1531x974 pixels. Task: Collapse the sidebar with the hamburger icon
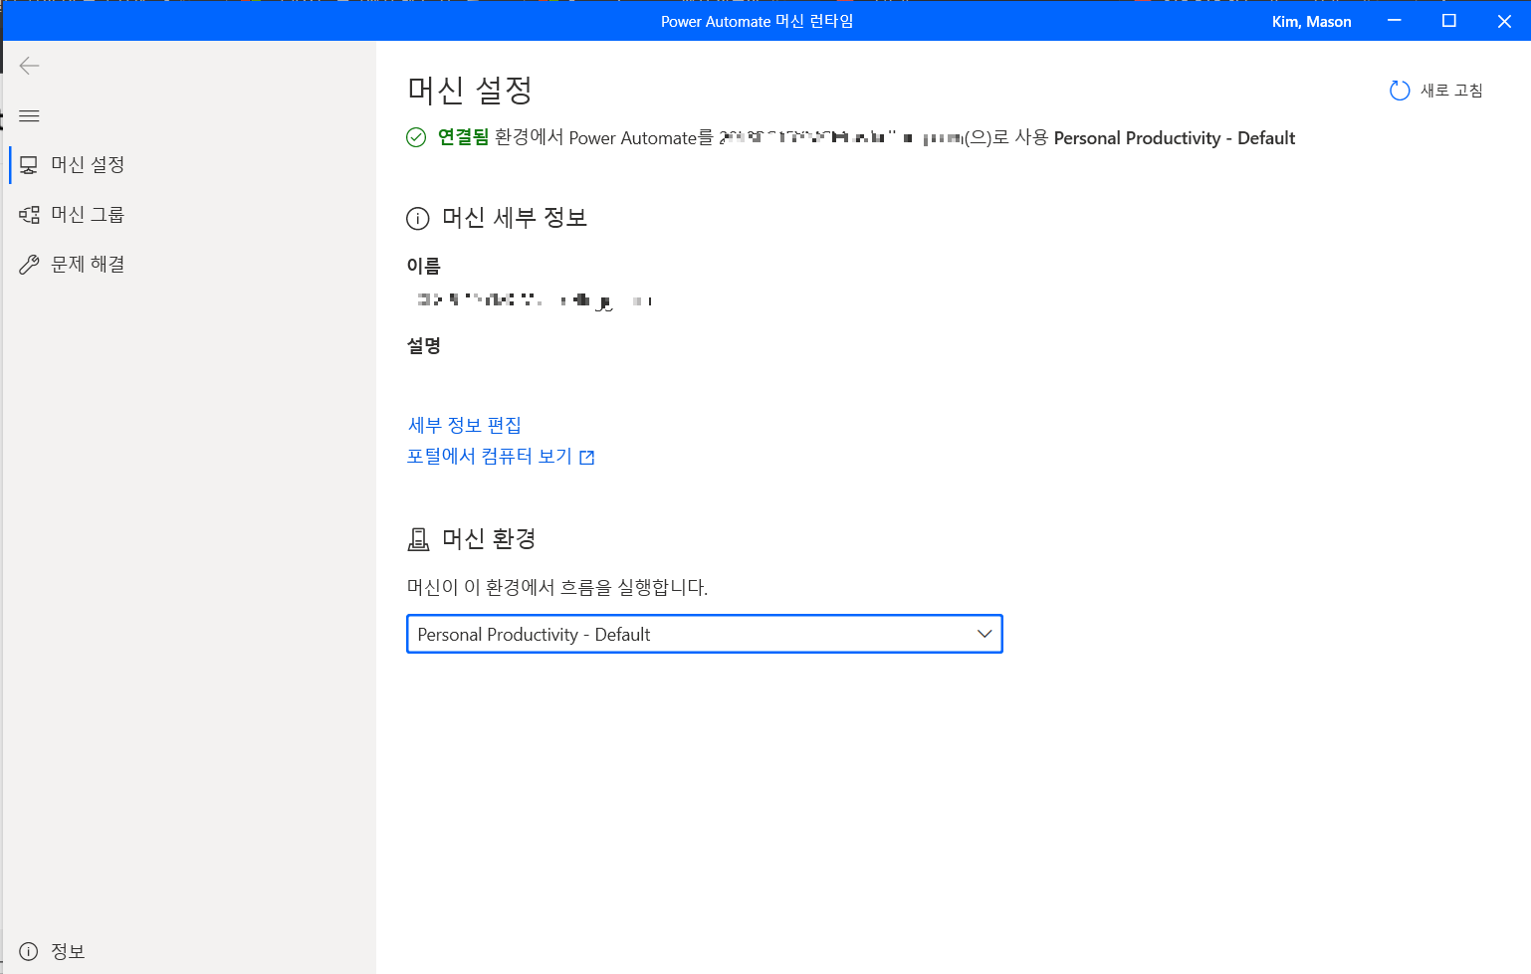[29, 116]
